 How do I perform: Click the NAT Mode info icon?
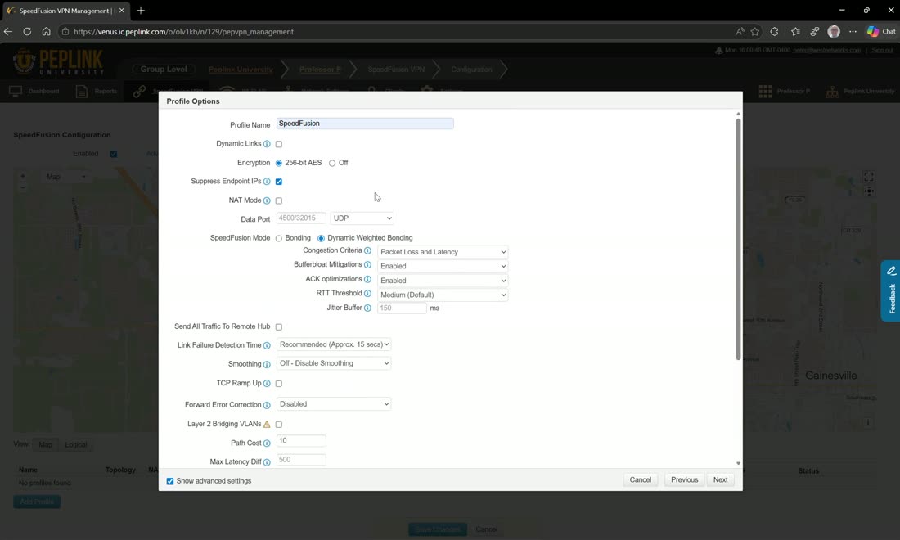(x=267, y=200)
